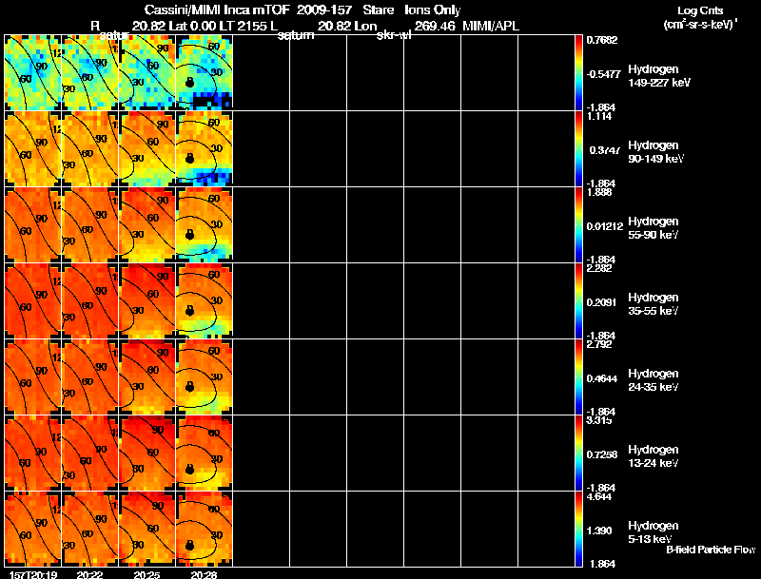
Task: Click the 'Hydrogen 13-24 keV' label
Action: coord(654,456)
